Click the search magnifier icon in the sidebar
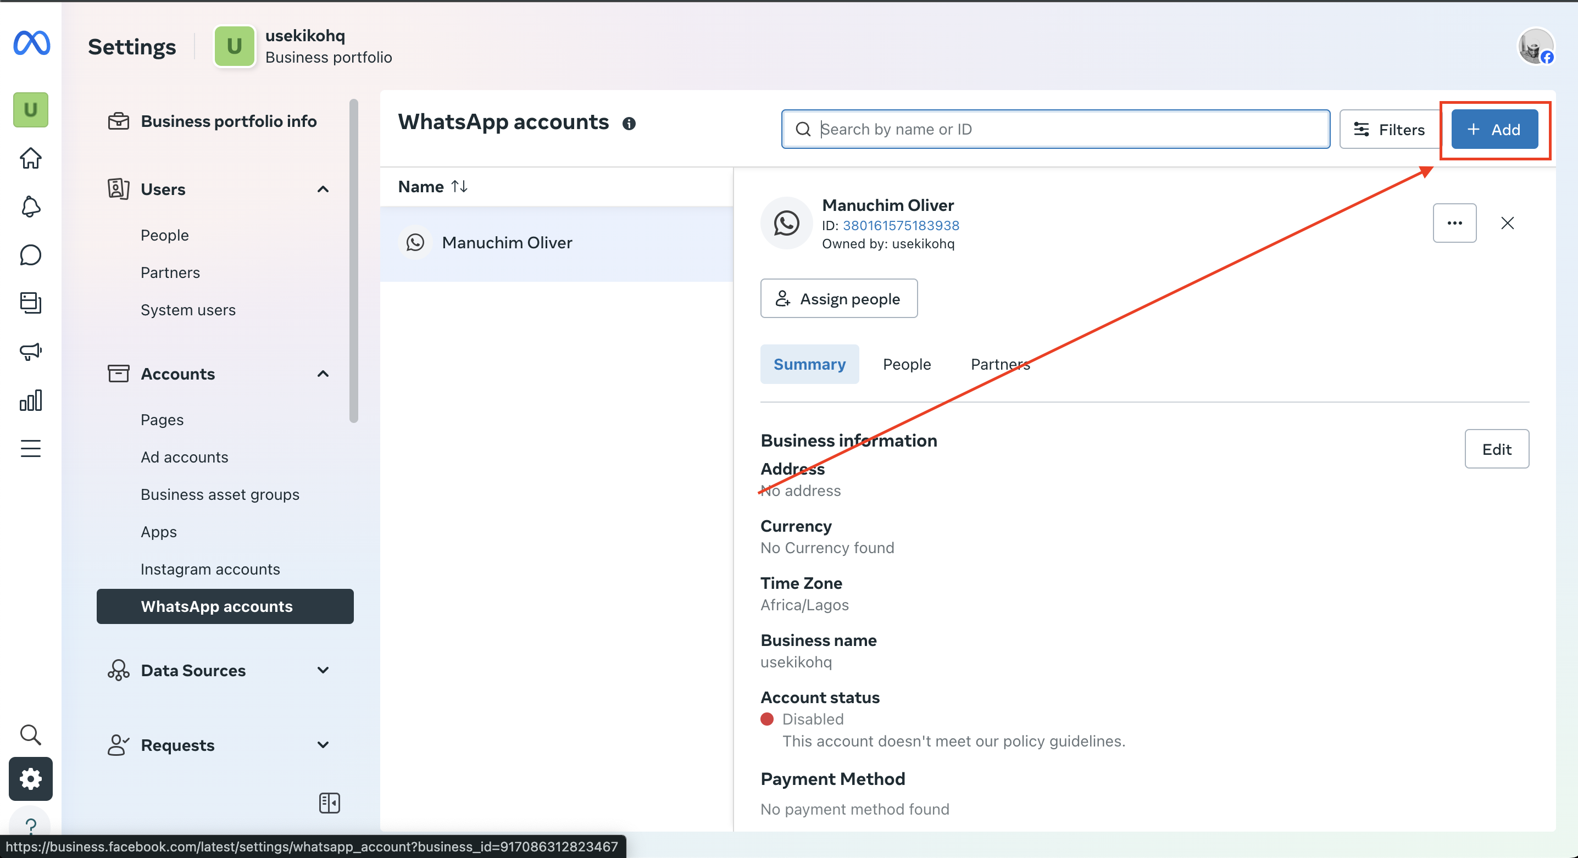Viewport: 1578px width, 858px height. pos(30,734)
